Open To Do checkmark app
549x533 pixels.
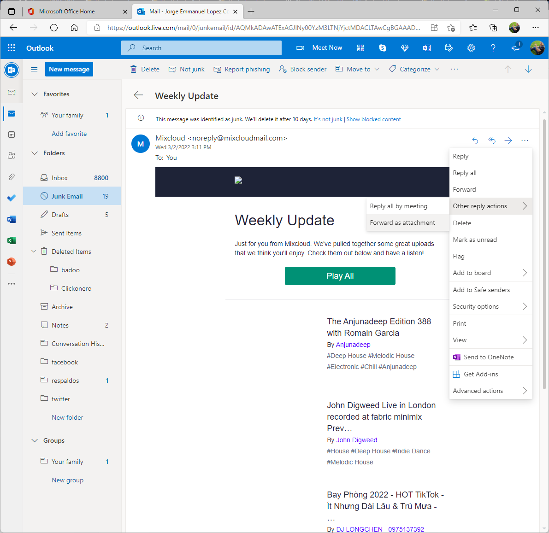click(x=12, y=198)
